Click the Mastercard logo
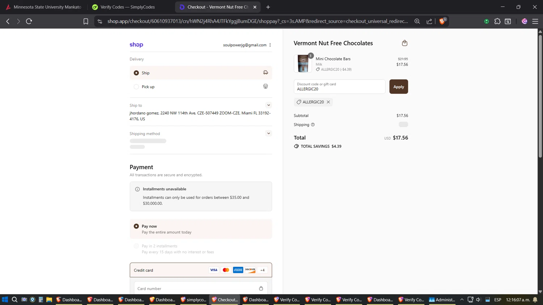Image resolution: width=543 pixels, height=305 pixels. [x=226, y=270]
